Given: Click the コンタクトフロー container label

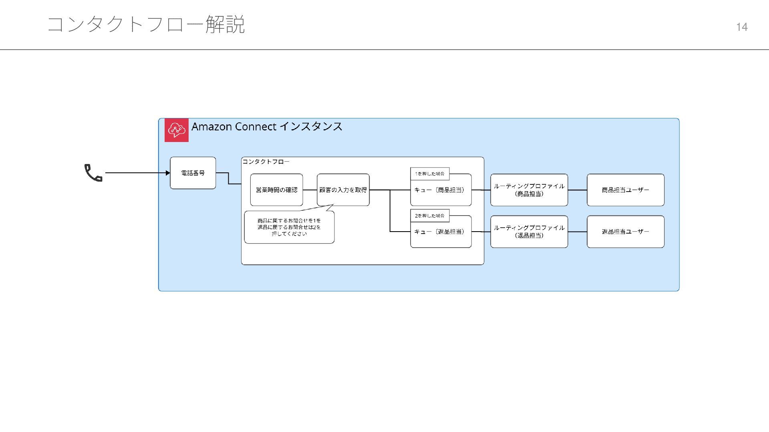Looking at the screenshot, I should pos(266,162).
